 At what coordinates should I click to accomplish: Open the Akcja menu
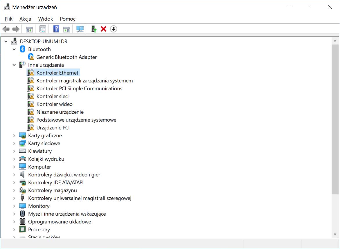[25, 19]
